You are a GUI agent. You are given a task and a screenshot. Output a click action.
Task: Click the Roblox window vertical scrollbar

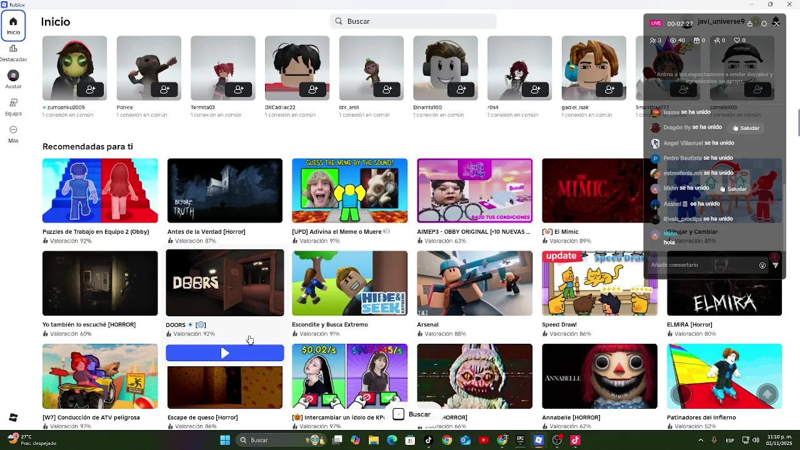pos(798,122)
